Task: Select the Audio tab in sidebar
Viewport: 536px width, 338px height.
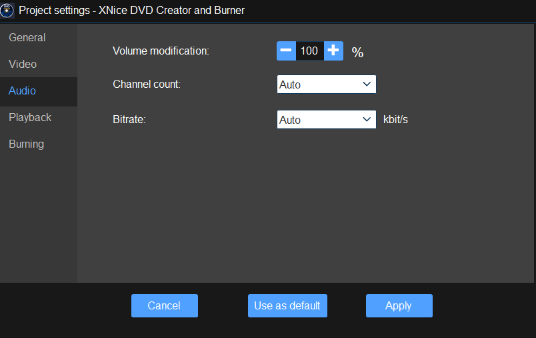Action: click(22, 91)
